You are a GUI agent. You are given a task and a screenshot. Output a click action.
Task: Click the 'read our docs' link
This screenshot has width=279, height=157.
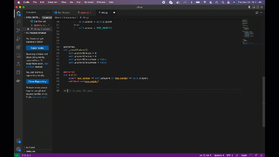(39, 97)
